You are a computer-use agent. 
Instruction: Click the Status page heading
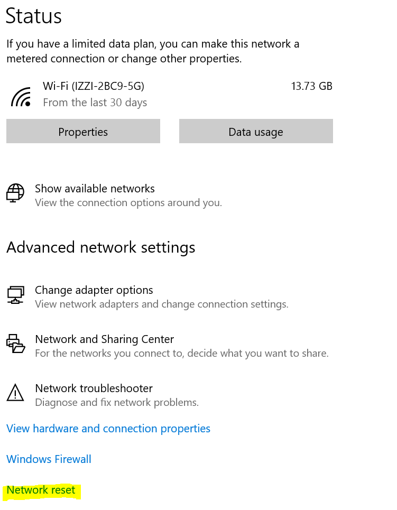coord(34,16)
